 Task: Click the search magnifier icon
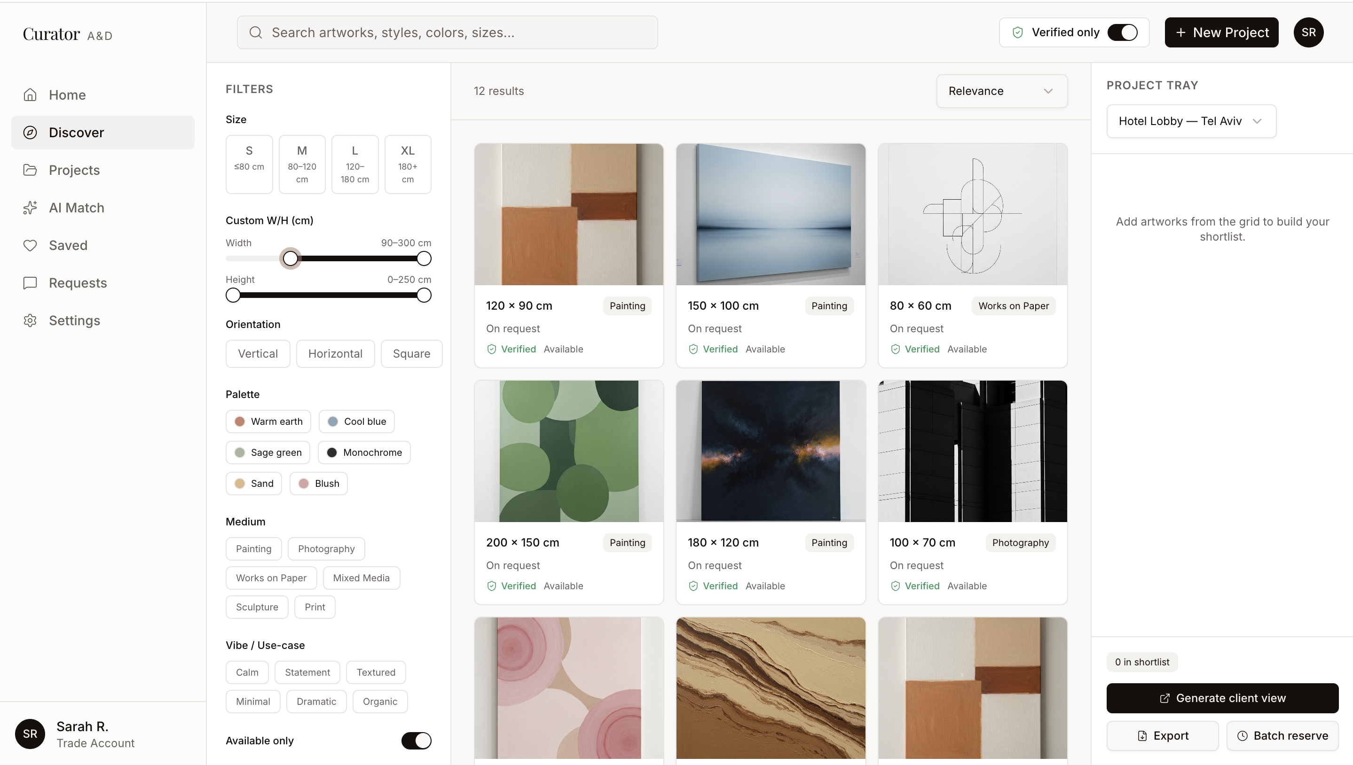(255, 32)
